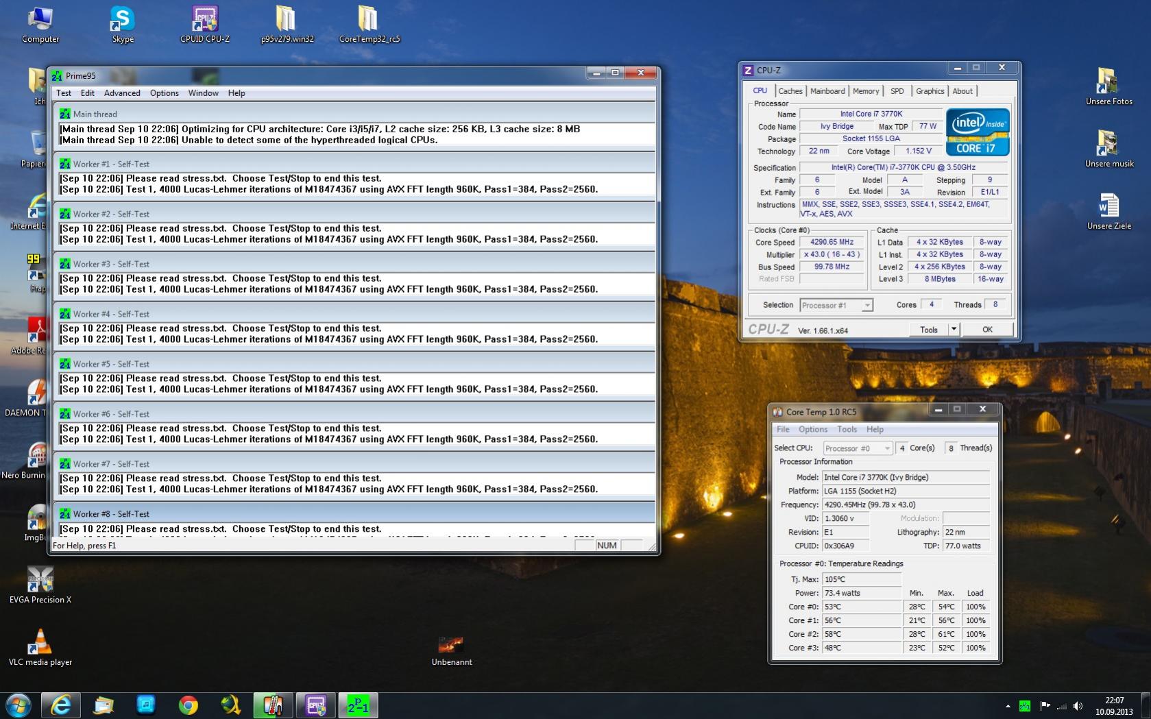
Task: Open the Unsere musik folder shortcut
Action: click(x=1108, y=149)
